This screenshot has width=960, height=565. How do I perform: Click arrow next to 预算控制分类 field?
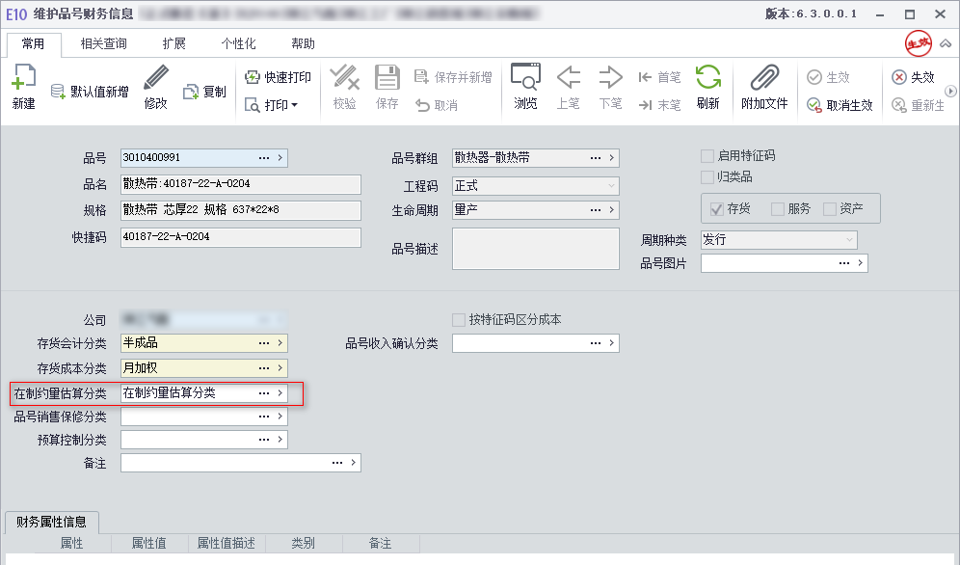coord(280,440)
